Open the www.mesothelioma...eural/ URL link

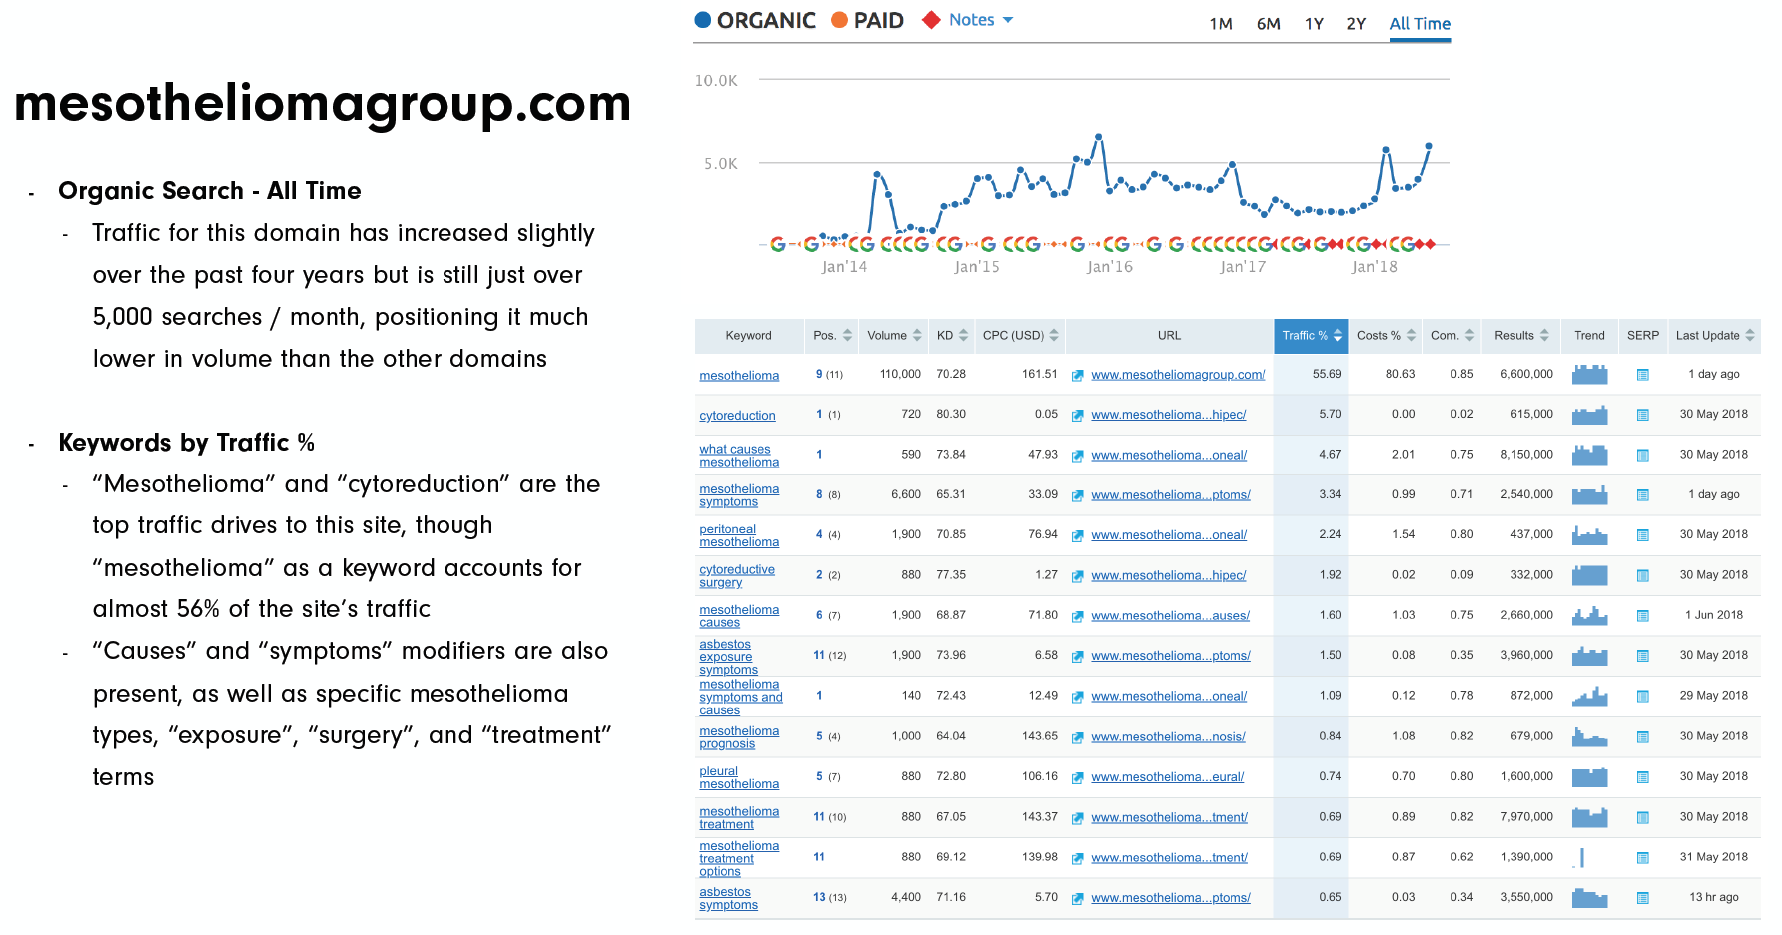[x=1167, y=777]
